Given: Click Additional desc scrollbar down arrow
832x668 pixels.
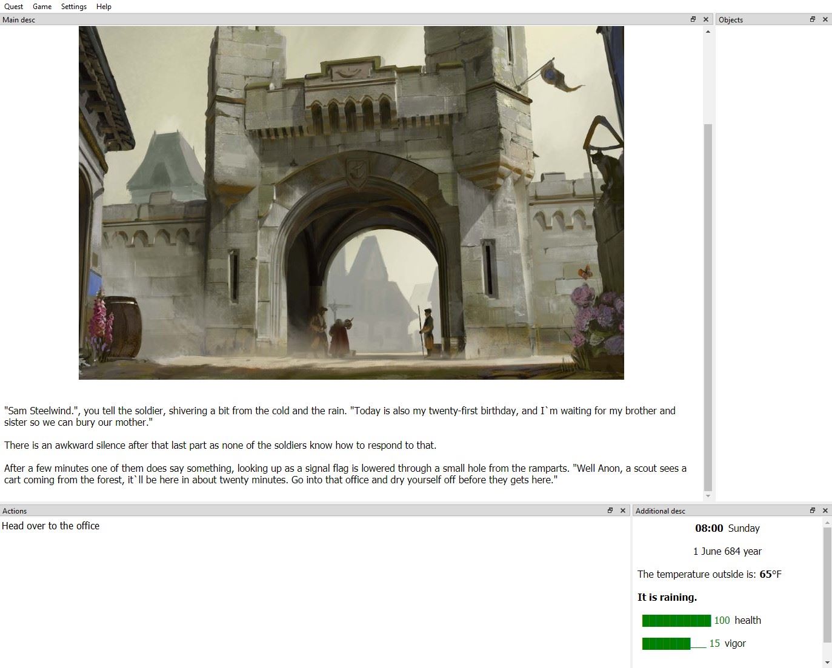Looking at the screenshot, I should tap(827, 662).
